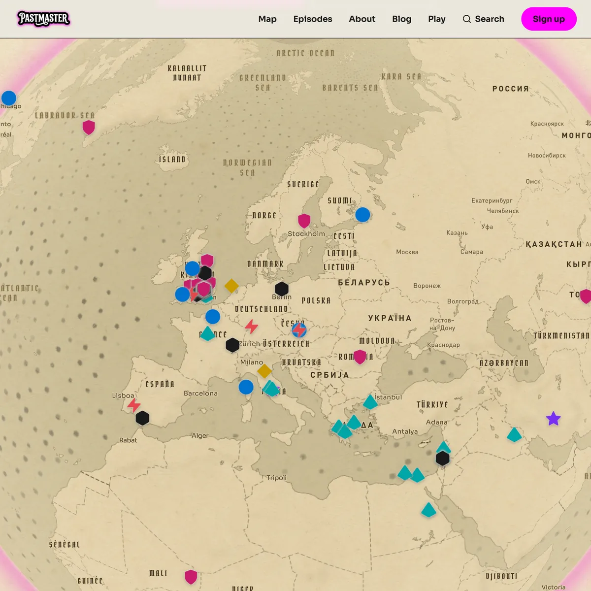Select the pink shield marker in Mali

[x=191, y=577]
